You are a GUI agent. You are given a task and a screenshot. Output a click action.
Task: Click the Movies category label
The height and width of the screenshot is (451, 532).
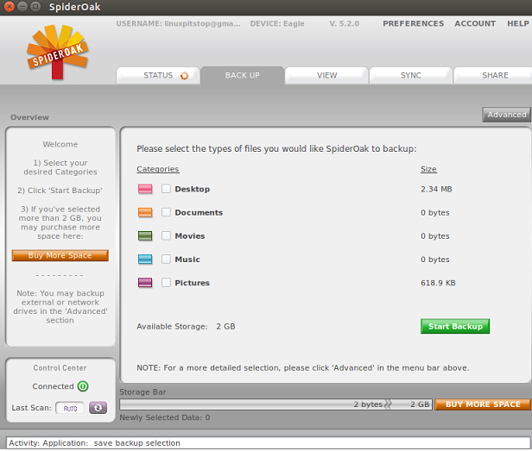tap(190, 235)
